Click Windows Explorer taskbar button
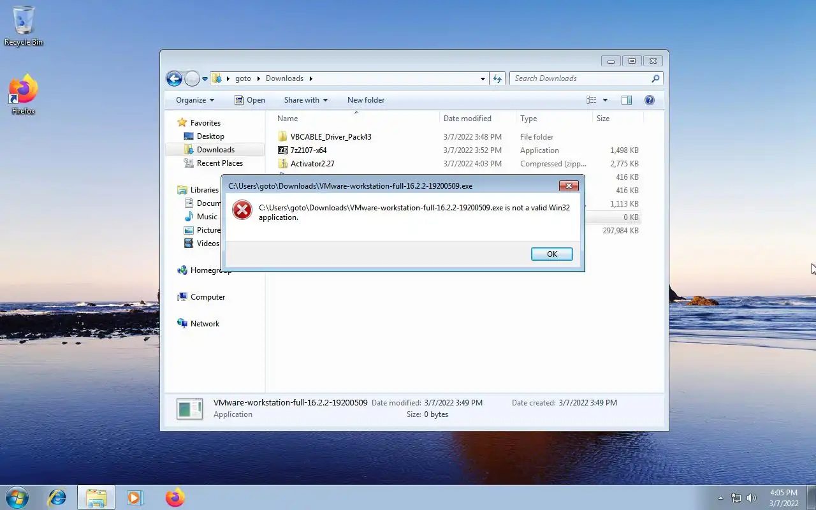 coord(96,497)
